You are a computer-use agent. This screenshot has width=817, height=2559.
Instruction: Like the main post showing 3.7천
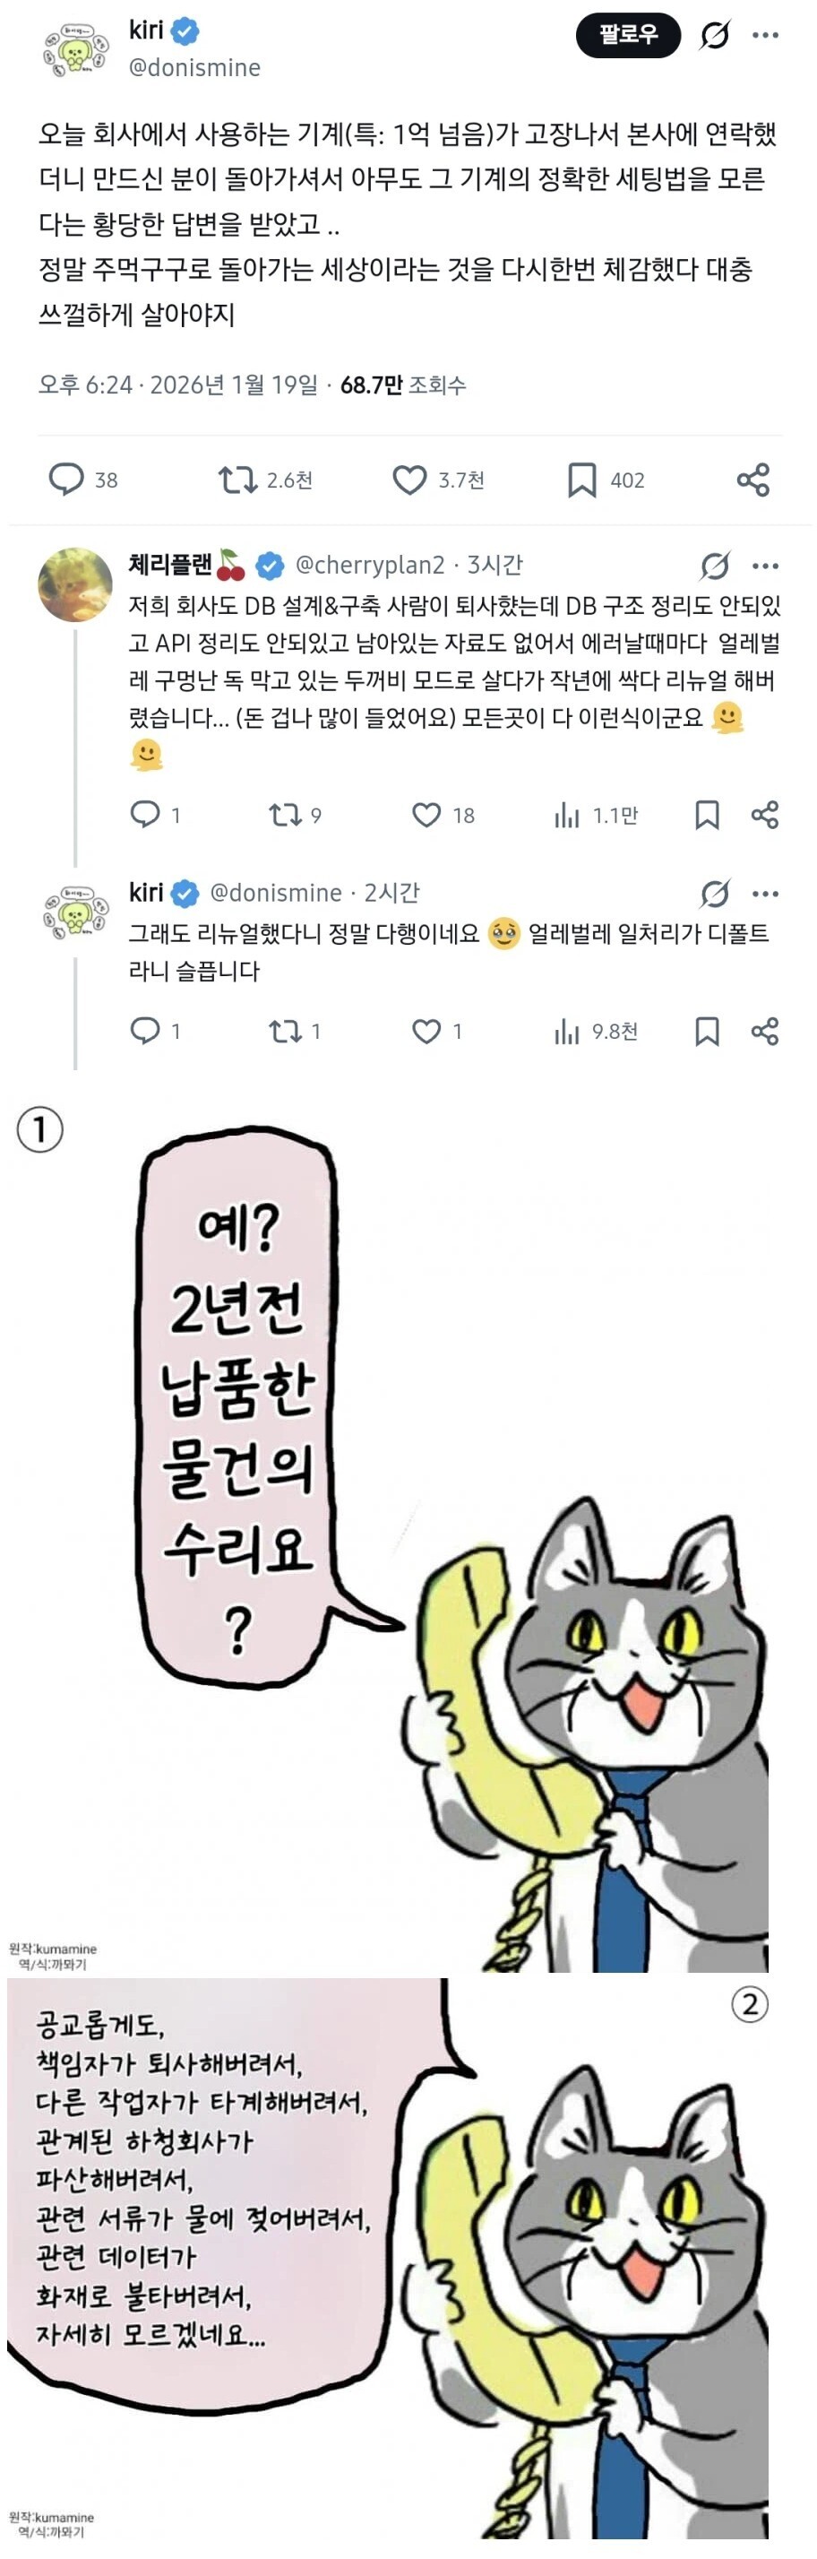coord(438,480)
